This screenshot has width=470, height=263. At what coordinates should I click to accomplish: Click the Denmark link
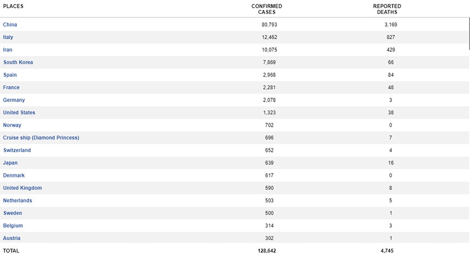(14, 175)
